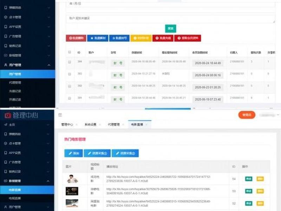
Task: Click the 广告管理 icon in user-list sidebar
Action: pos(6,36)
